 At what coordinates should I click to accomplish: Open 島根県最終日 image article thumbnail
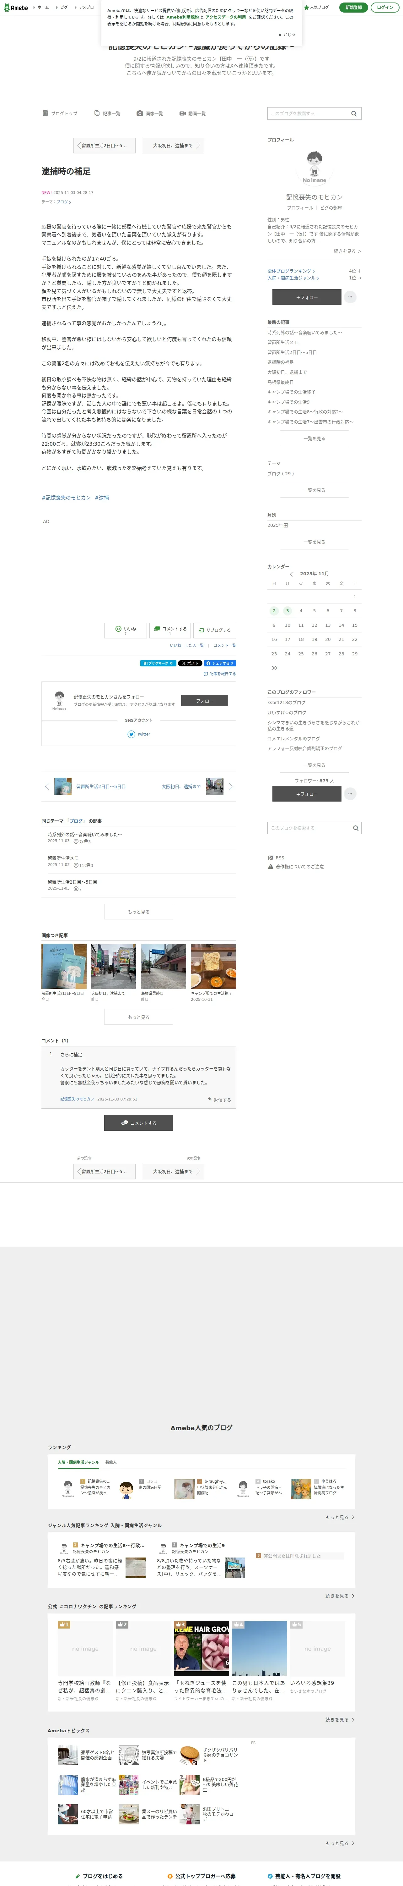coord(163,967)
